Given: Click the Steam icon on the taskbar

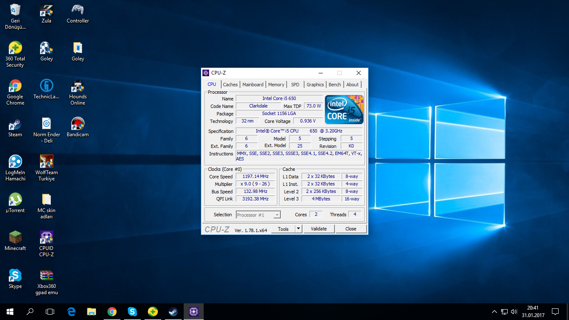Looking at the screenshot, I should [173, 311].
